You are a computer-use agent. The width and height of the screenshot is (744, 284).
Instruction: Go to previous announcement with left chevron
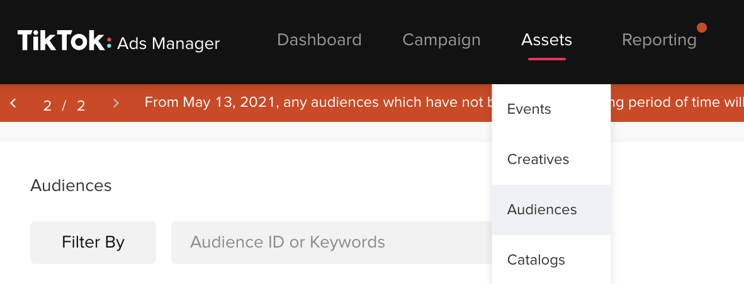tap(13, 102)
